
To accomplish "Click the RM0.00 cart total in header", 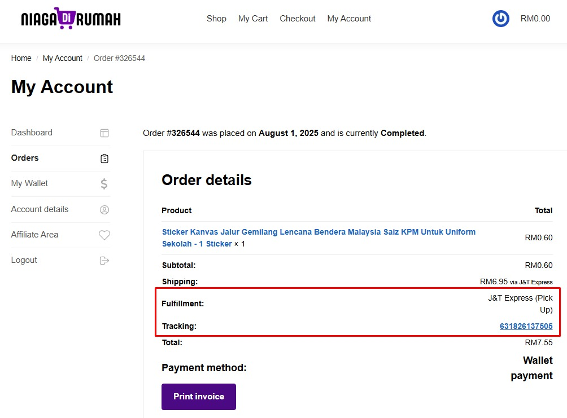I will (535, 19).
